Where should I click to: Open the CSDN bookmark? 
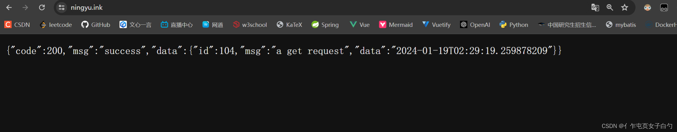(17, 25)
